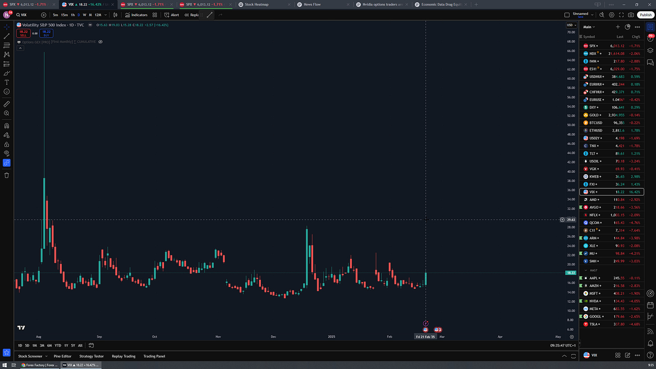Select the 15m timeframe
656x369 pixels.
pyautogui.click(x=64, y=15)
